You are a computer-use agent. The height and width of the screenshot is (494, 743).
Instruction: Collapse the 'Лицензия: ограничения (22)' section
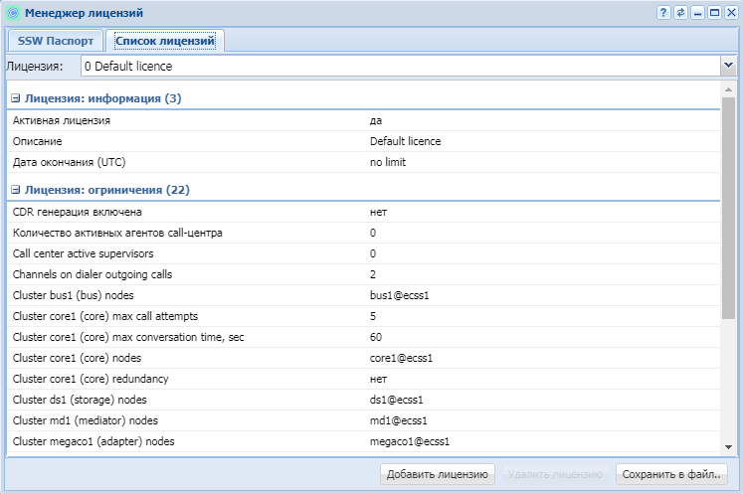click(16, 190)
